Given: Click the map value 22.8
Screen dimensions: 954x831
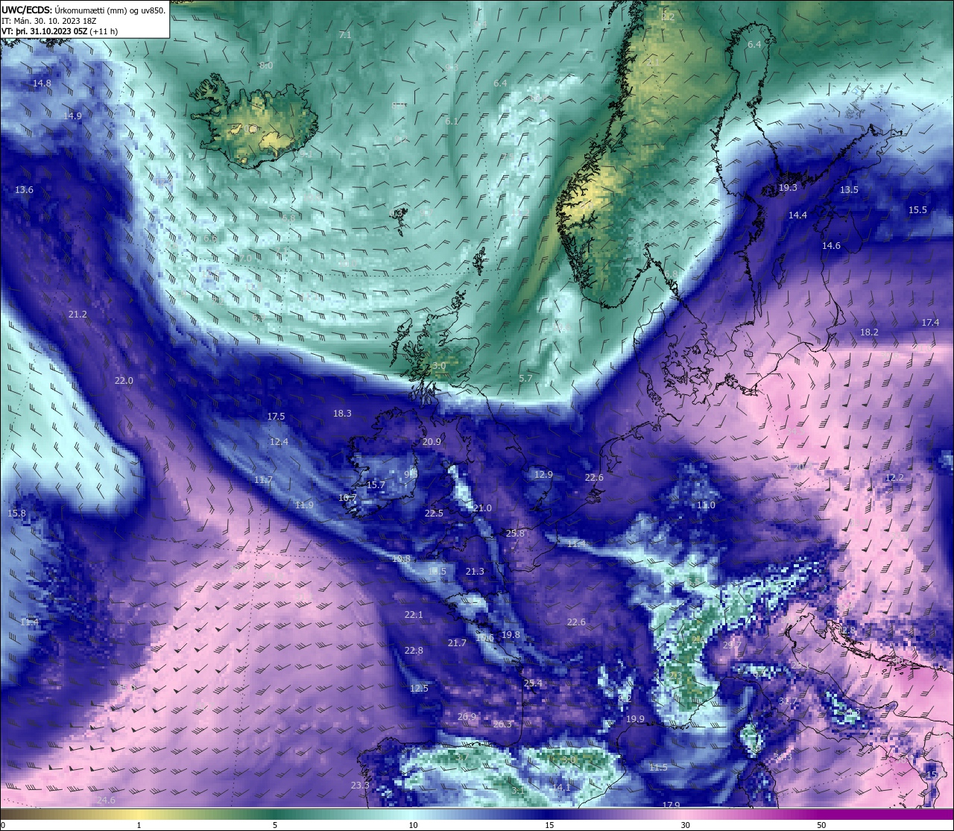Looking at the screenshot, I should tap(414, 651).
